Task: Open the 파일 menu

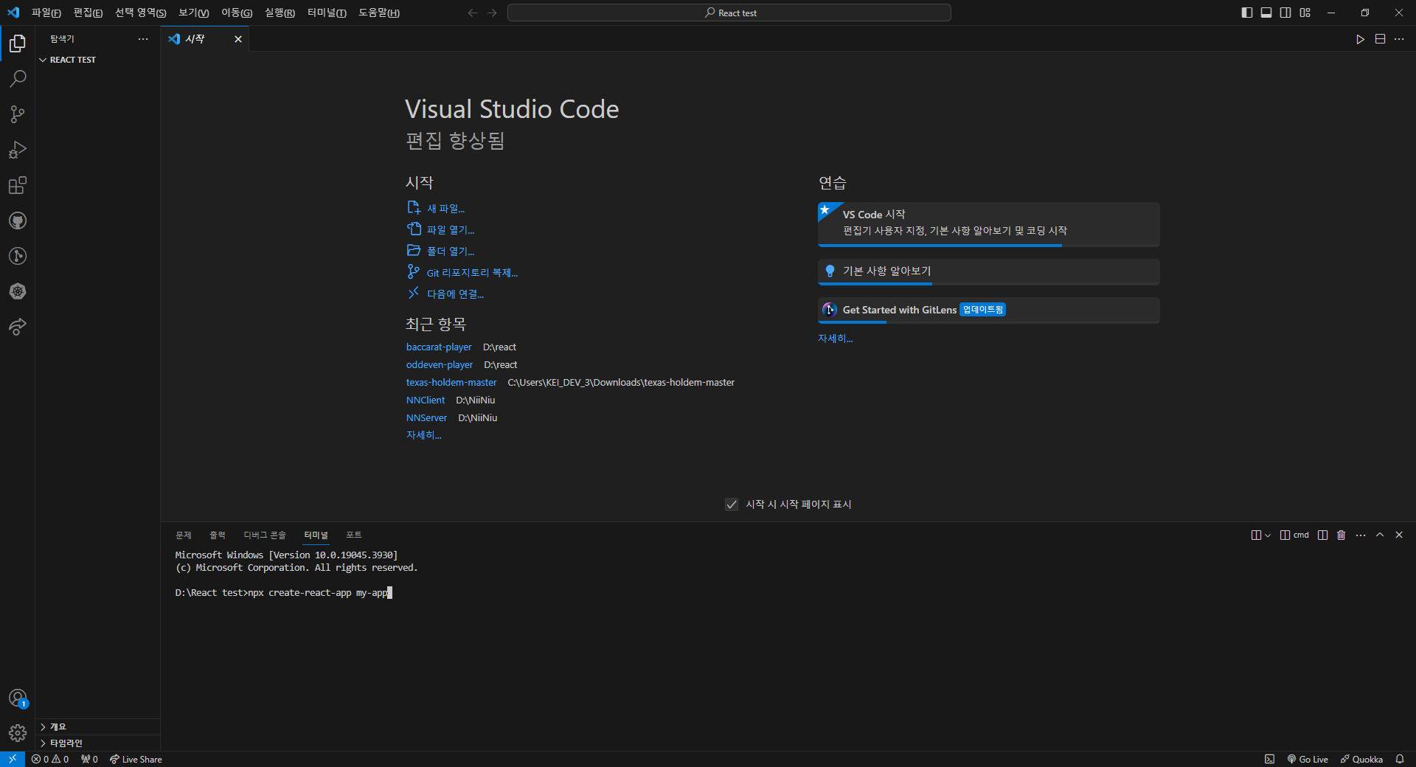Action: pyautogui.click(x=46, y=13)
